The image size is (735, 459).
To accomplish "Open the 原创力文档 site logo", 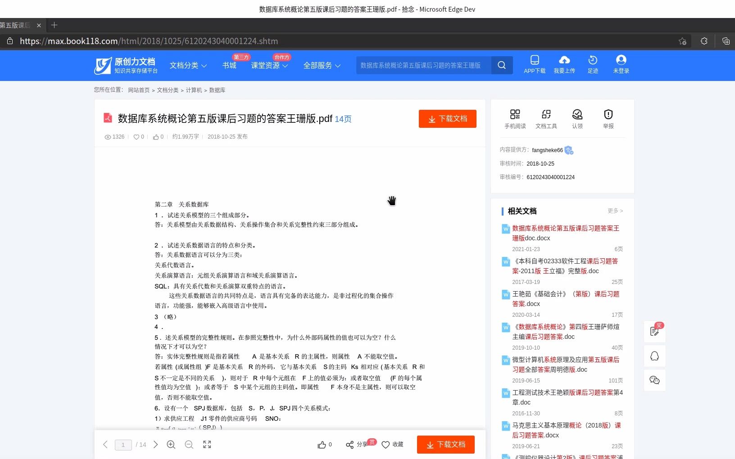I will pos(126,66).
